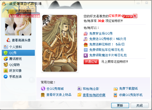Open the 免费领取魔法卡片每日礼包 link
This screenshot has height=110, width=152.
click(x=108, y=55)
